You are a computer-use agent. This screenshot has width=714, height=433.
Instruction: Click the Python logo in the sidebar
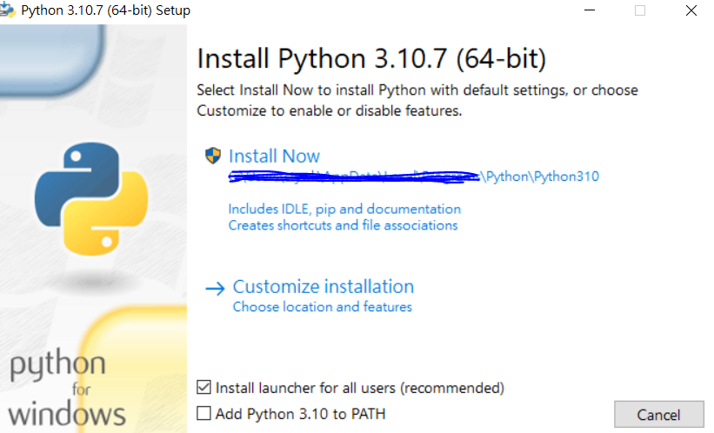tap(91, 199)
